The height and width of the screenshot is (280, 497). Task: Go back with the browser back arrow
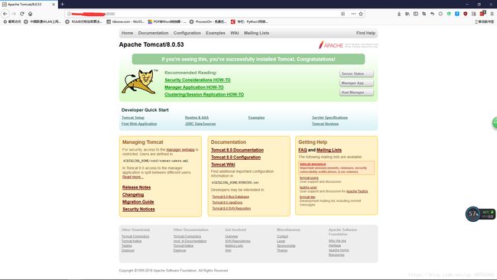pos(5,14)
